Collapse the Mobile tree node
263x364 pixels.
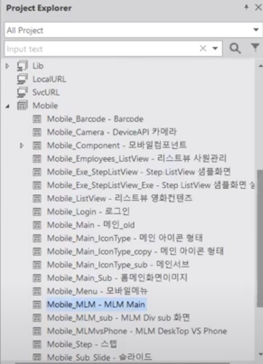(8, 106)
